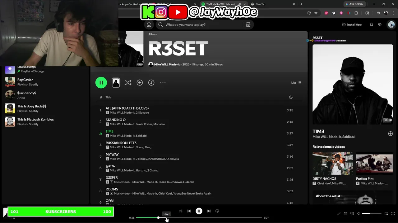The height and width of the screenshot is (223, 398).
Task: Click the 21 Savage artist link
Action: click(x=142, y=113)
